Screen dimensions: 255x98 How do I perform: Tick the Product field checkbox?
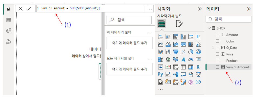coord(218,61)
